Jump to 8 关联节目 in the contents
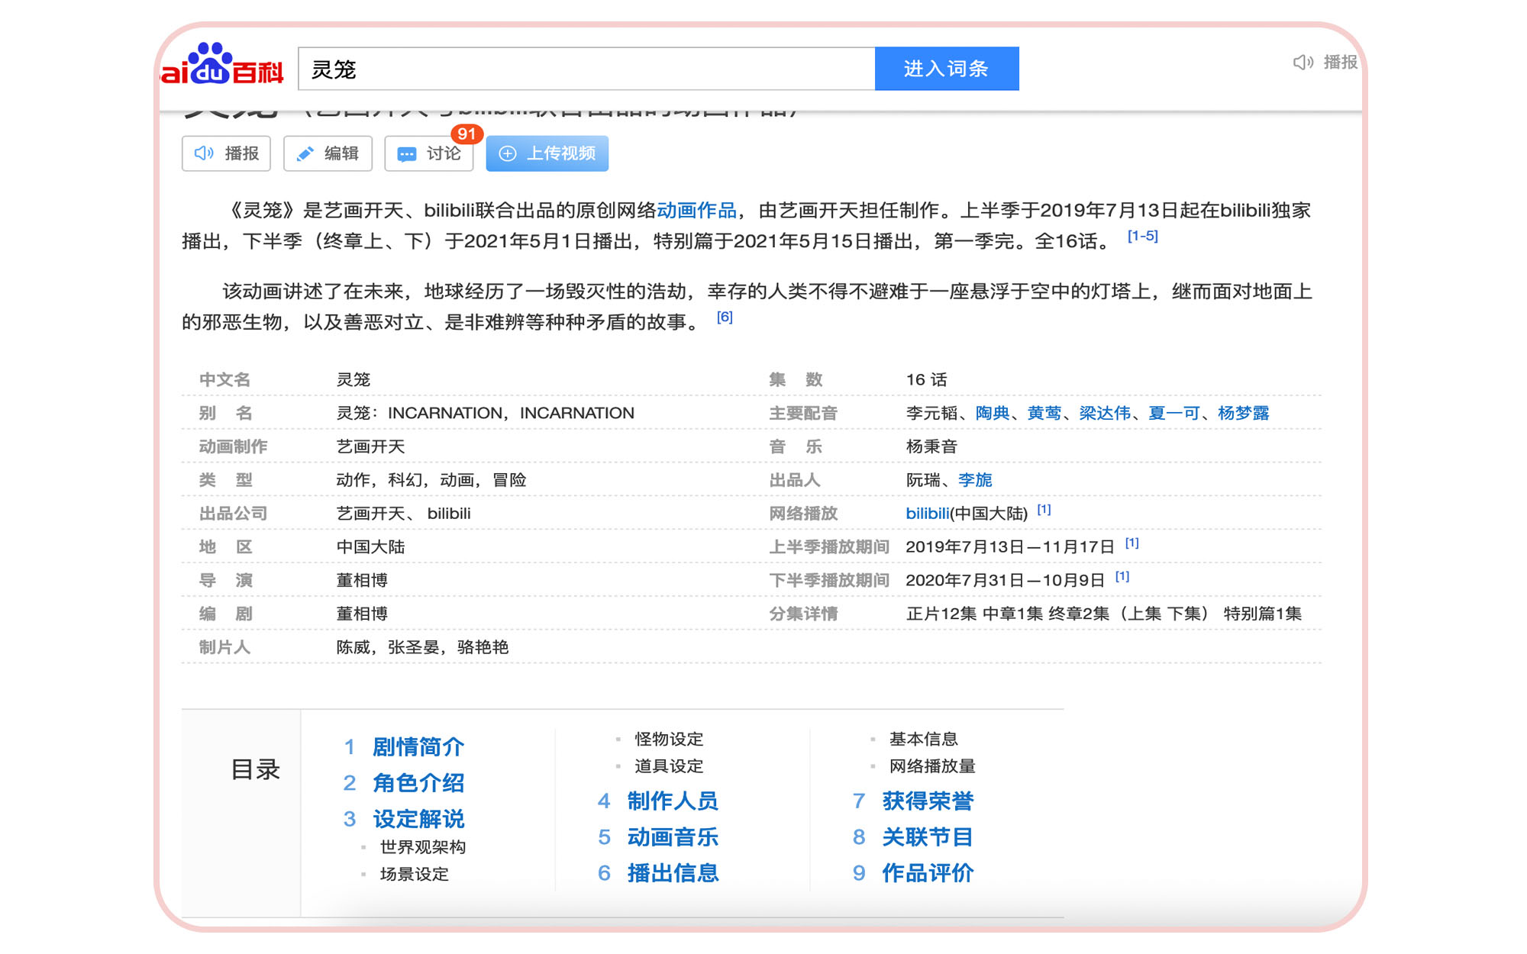 click(x=913, y=837)
